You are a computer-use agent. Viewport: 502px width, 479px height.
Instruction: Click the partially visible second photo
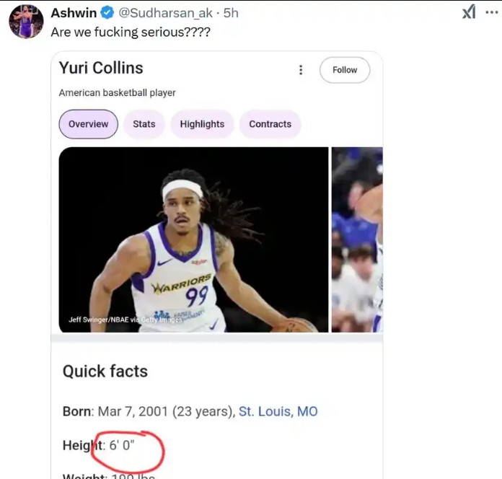[x=357, y=239]
